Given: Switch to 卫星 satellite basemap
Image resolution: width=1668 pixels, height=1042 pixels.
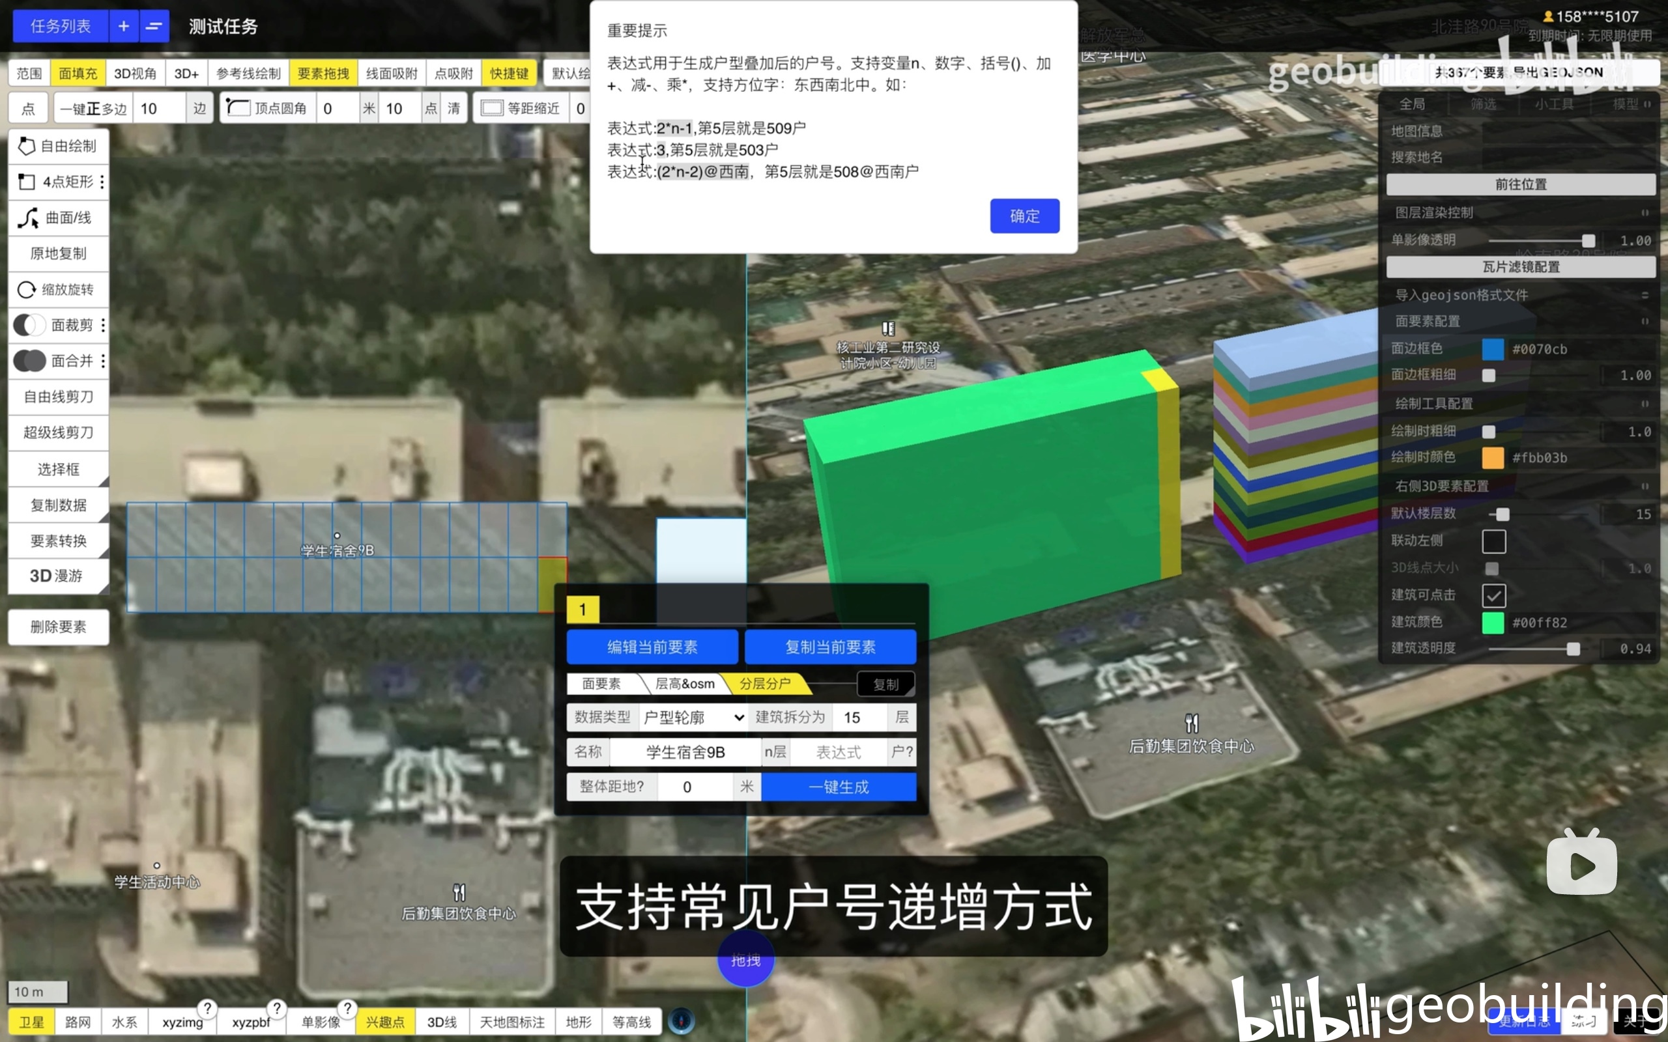Looking at the screenshot, I should click(x=31, y=1021).
